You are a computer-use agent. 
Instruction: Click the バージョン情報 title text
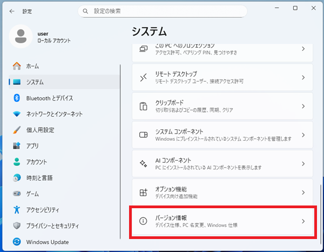(x=171, y=217)
